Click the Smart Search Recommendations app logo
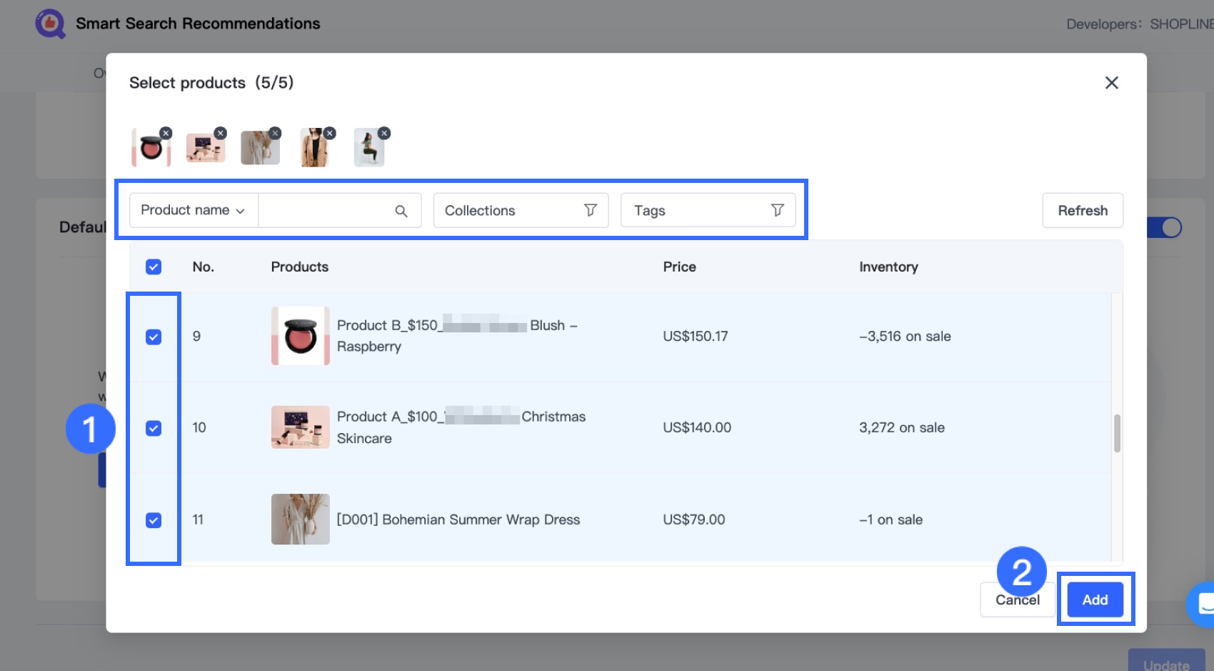Viewport: 1214px width, 671px height. [50, 23]
